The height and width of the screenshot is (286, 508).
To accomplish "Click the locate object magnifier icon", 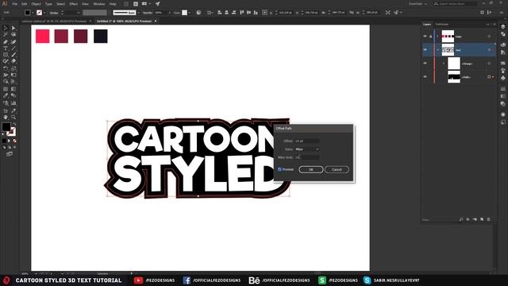I will 460,219.
